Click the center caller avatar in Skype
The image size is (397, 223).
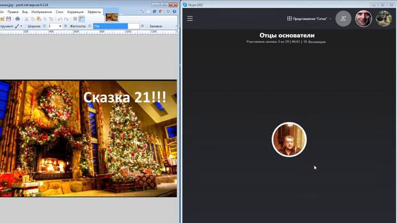coord(289,139)
